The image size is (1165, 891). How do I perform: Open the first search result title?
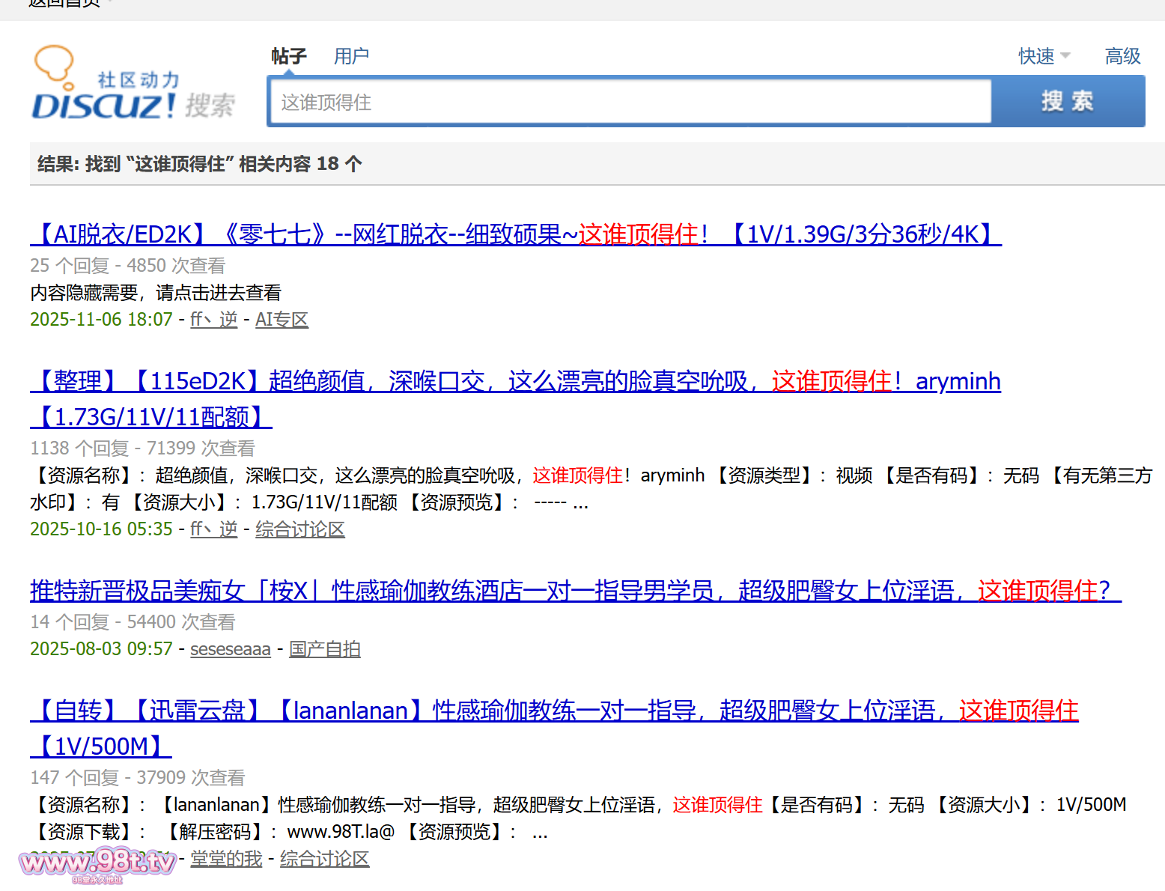click(x=515, y=234)
